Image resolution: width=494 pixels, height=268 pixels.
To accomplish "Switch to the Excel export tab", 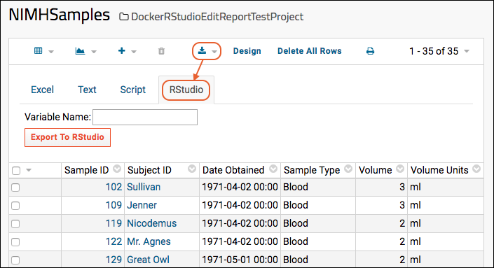I will tap(42, 90).
